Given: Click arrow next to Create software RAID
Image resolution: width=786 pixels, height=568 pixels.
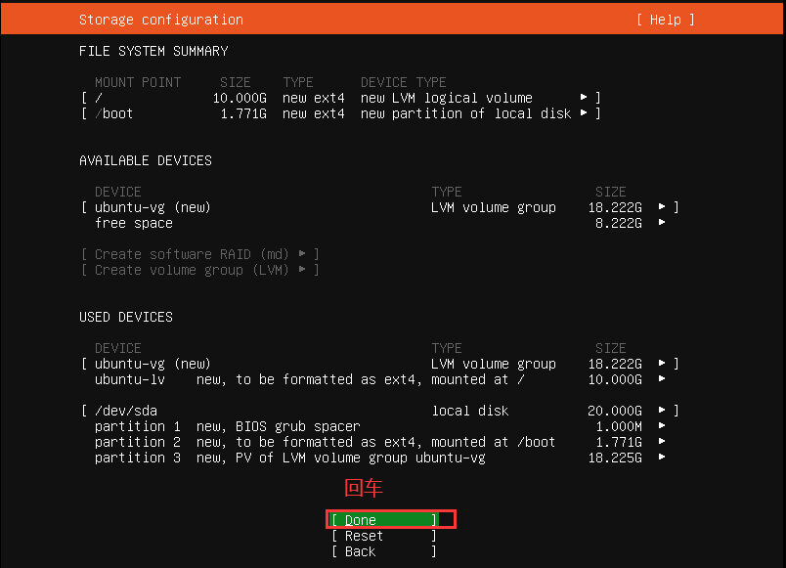Looking at the screenshot, I should [302, 254].
